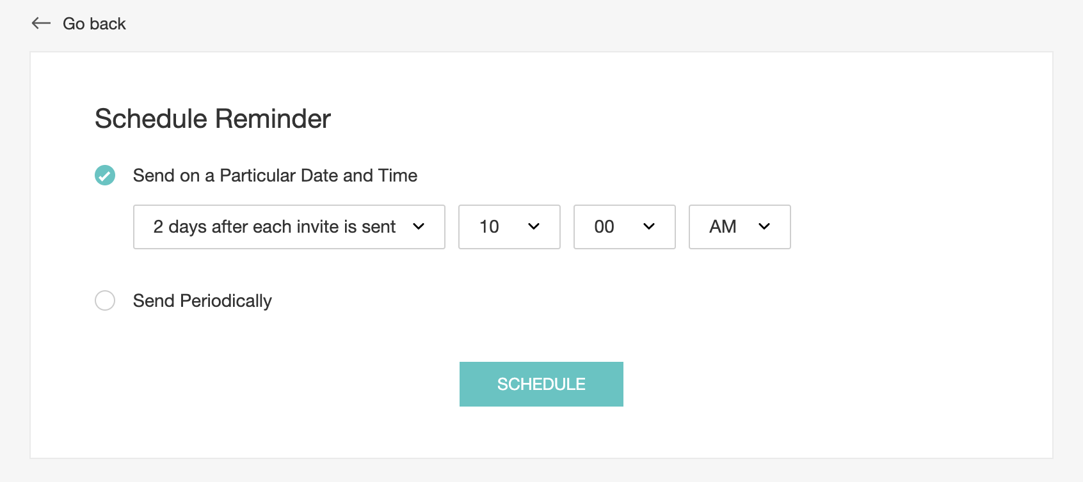The width and height of the screenshot is (1083, 482).
Task: Open the minutes selector showing 00
Action: point(624,227)
